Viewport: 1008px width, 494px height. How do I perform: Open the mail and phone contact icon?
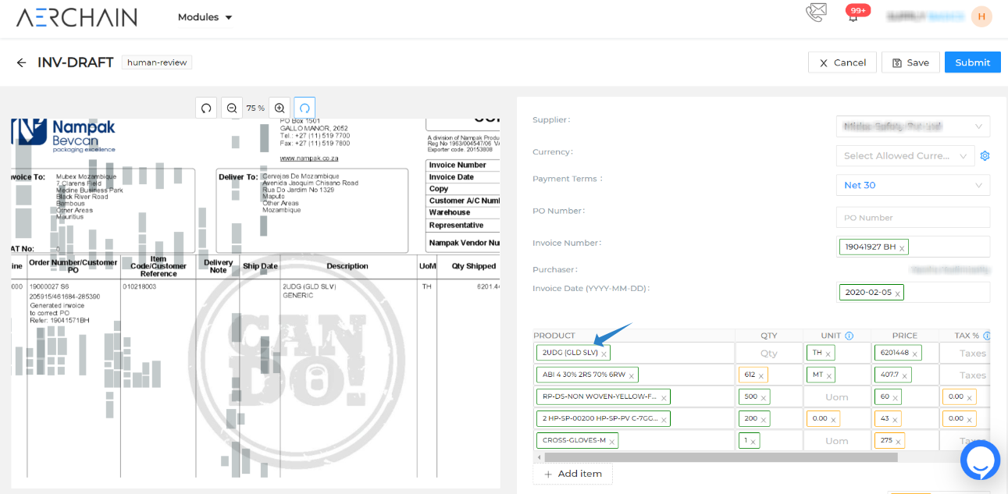816,12
